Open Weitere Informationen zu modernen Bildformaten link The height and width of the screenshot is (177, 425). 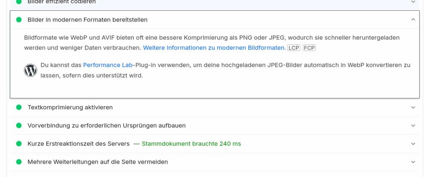[x=214, y=48]
